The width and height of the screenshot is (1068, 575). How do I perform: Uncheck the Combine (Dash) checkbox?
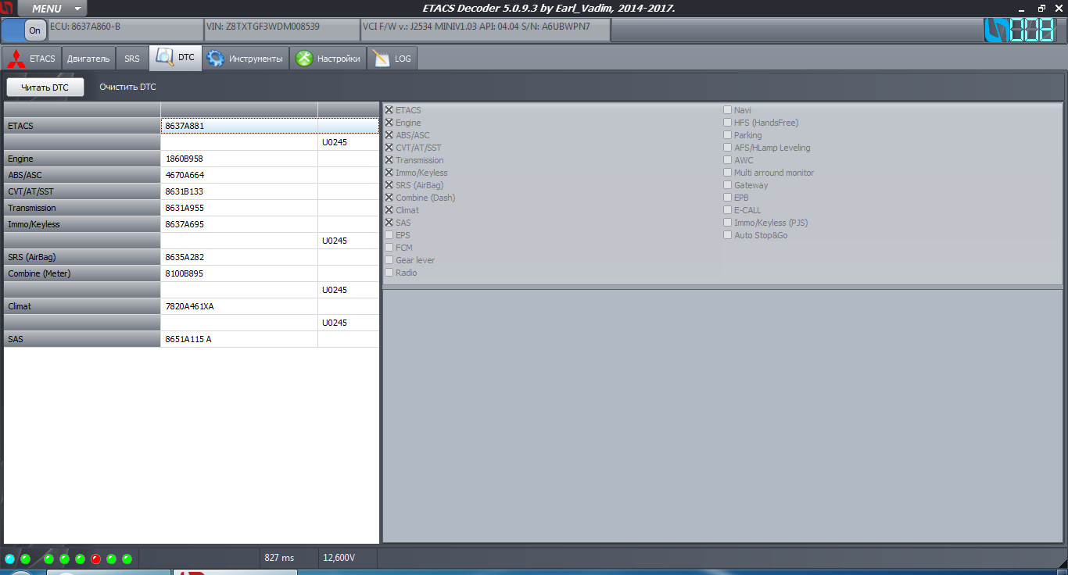(389, 198)
